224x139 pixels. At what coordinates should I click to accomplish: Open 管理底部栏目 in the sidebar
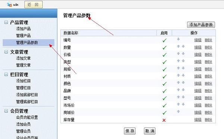tap(27, 102)
